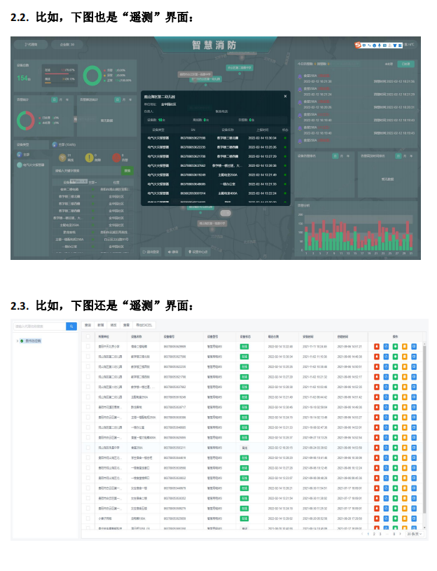This screenshot has width=437, height=571.
Task: Click the yellow 故障 warning status icon
Action: point(88,158)
